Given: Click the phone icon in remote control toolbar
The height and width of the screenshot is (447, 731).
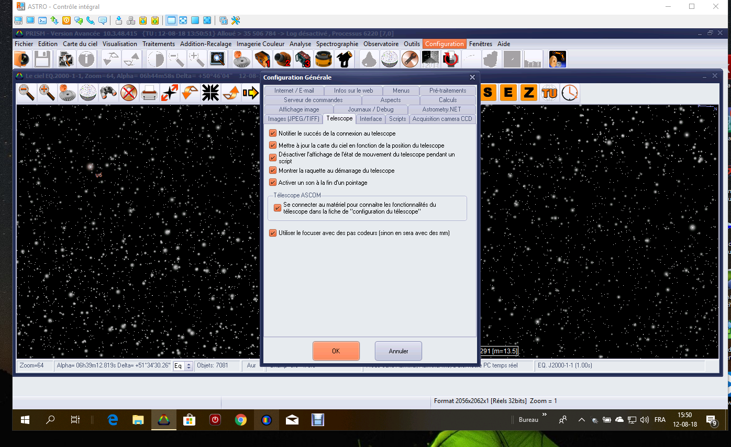Looking at the screenshot, I should point(91,20).
